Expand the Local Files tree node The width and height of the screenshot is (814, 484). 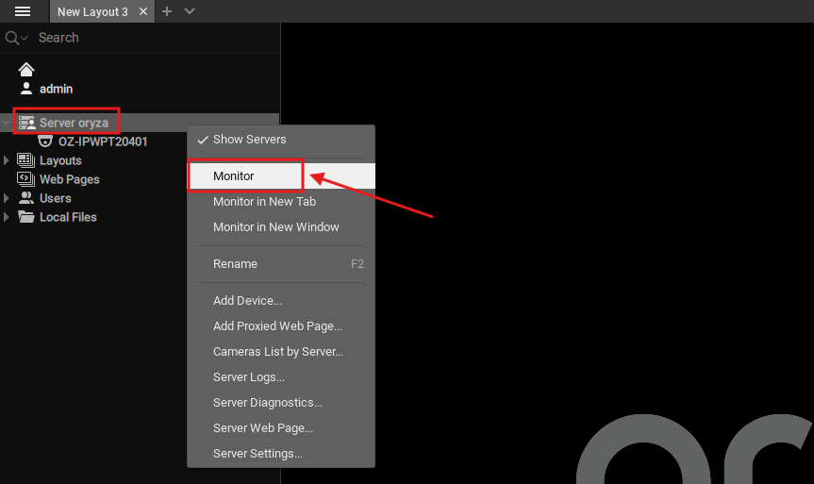[7, 217]
